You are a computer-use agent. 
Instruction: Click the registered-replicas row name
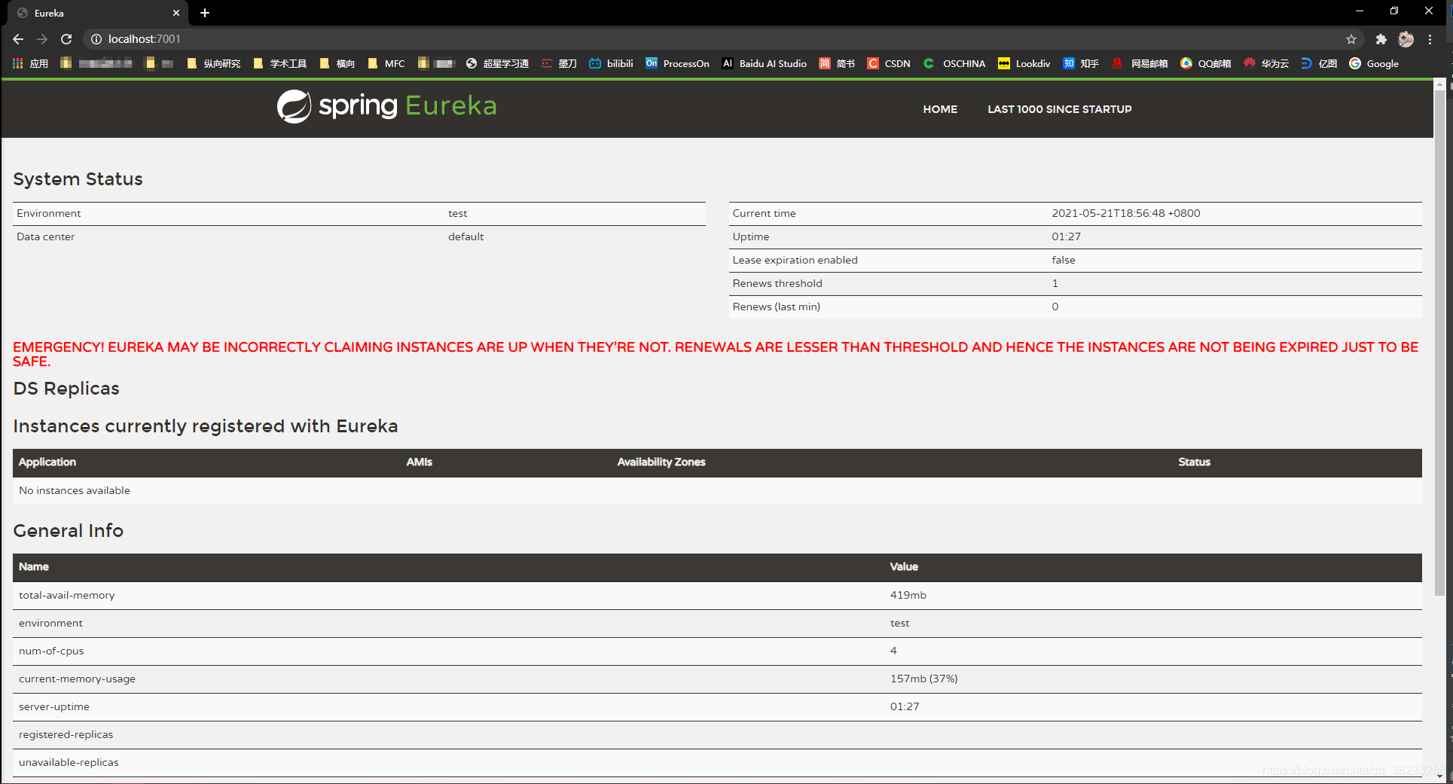click(66, 734)
